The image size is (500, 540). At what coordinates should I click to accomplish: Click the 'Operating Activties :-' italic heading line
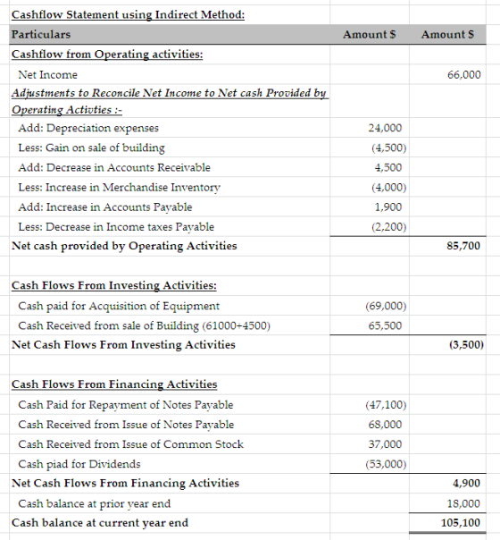coord(67,110)
